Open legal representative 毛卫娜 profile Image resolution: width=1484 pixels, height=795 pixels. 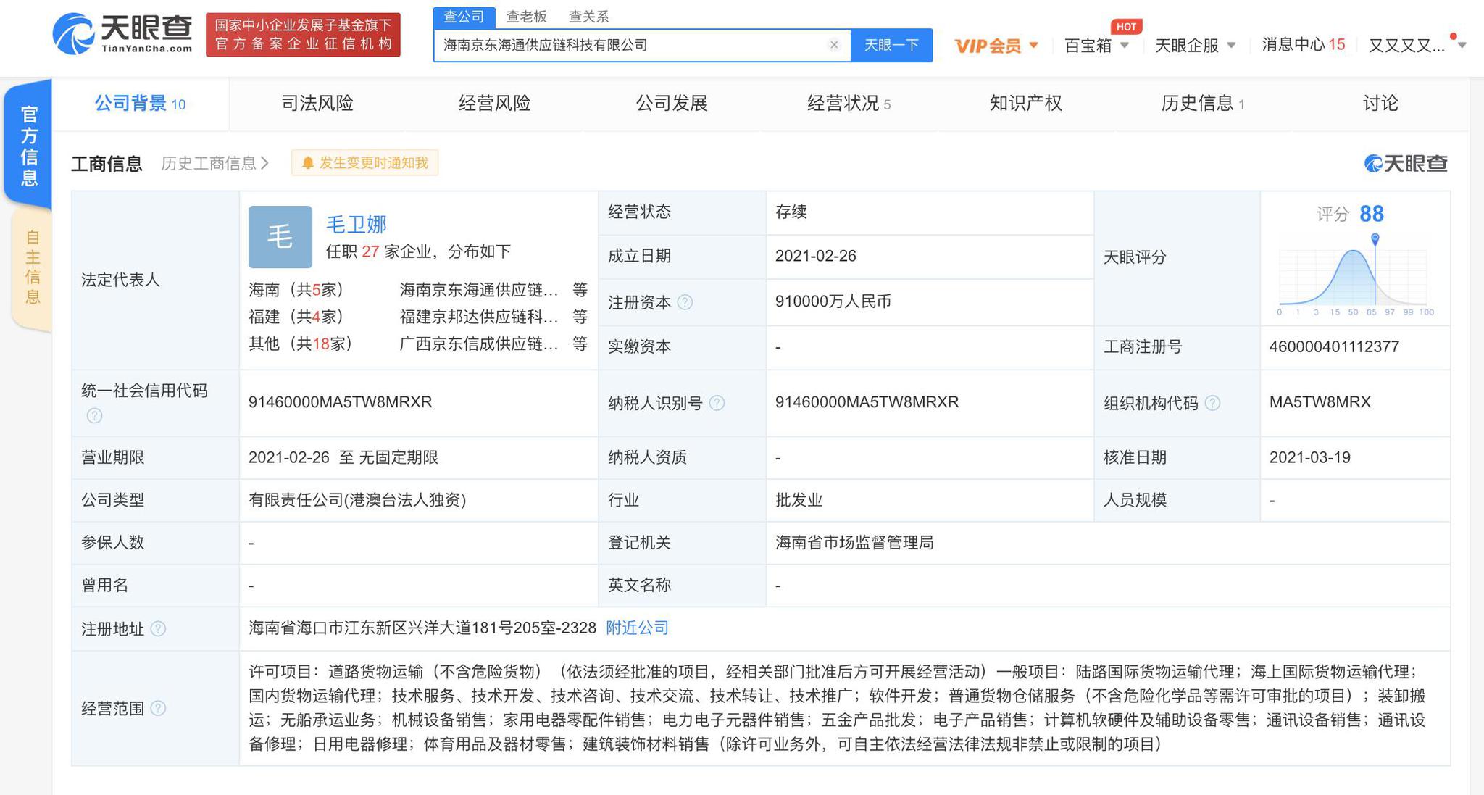[357, 224]
